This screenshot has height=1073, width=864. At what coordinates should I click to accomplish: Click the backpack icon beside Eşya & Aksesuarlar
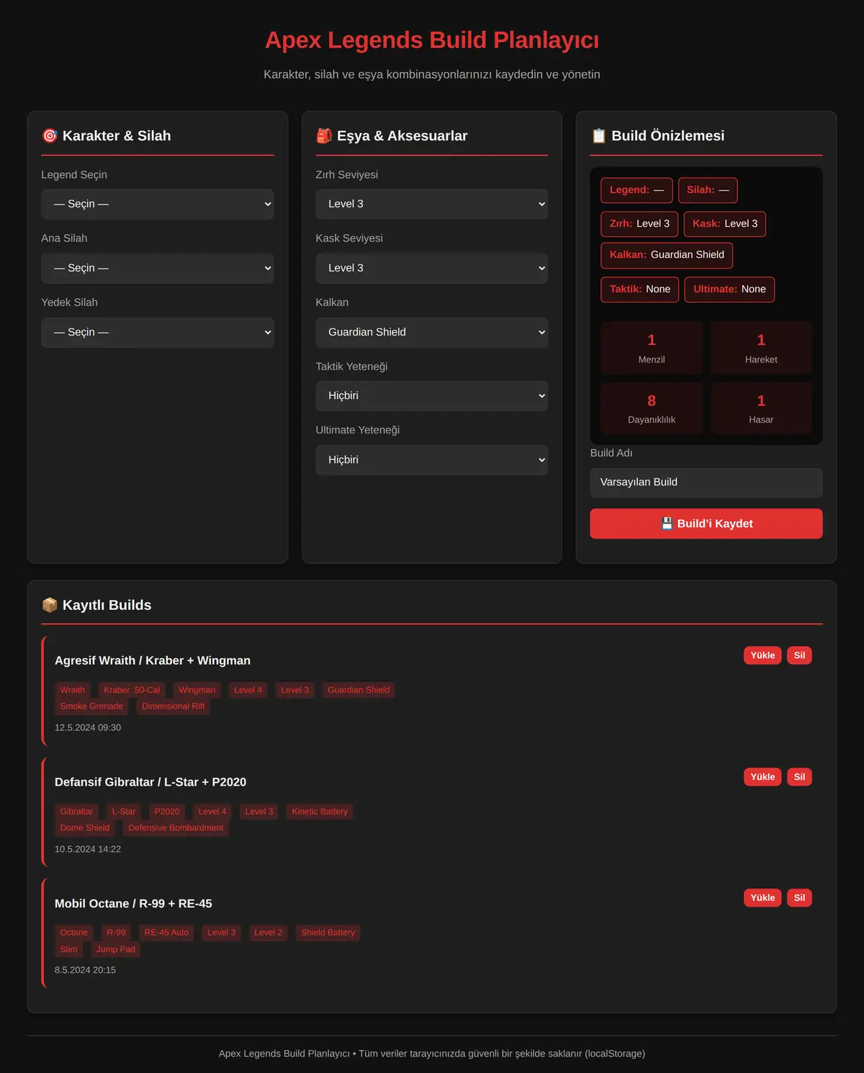point(324,135)
